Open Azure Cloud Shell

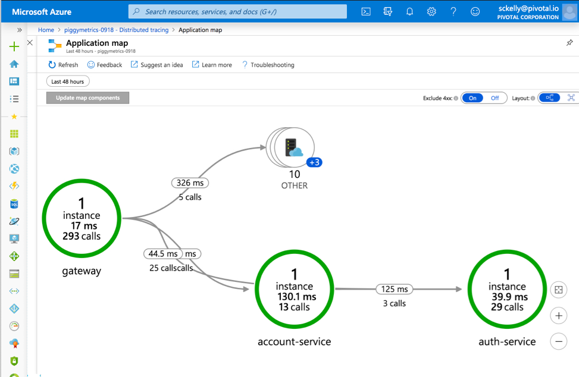click(366, 11)
